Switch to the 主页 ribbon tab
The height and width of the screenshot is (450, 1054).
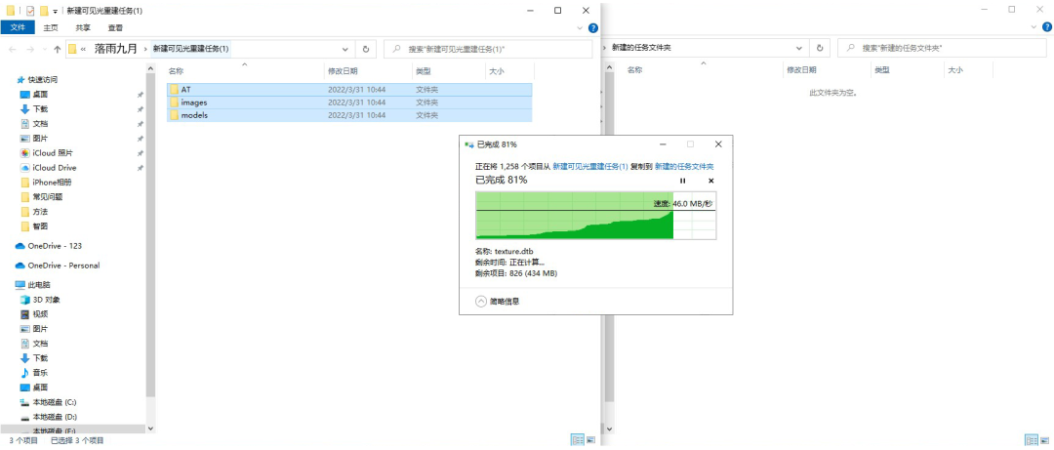(x=51, y=28)
